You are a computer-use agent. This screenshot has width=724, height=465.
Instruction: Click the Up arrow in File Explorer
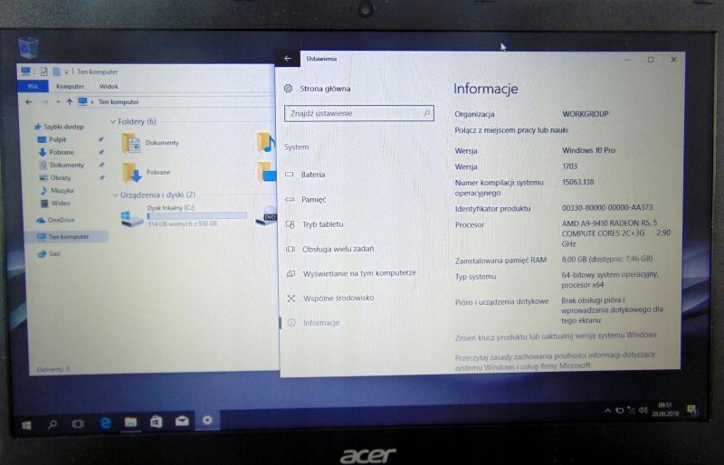pyautogui.click(x=70, y=101)
